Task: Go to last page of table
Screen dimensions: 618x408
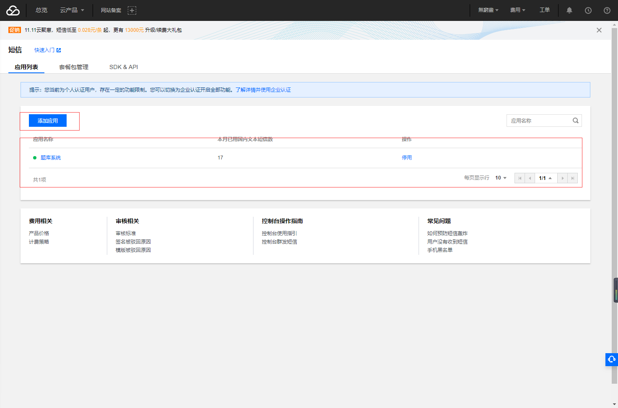Action: click(573, 178)
